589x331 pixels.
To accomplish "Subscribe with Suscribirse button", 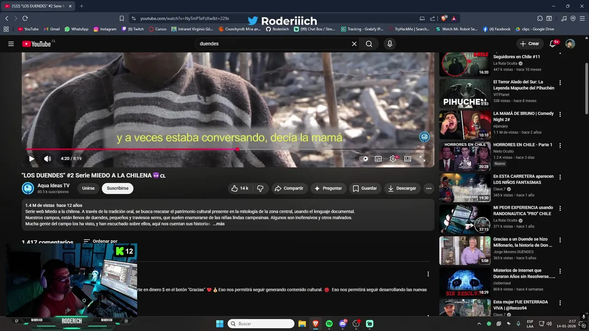I will [117, 188].
